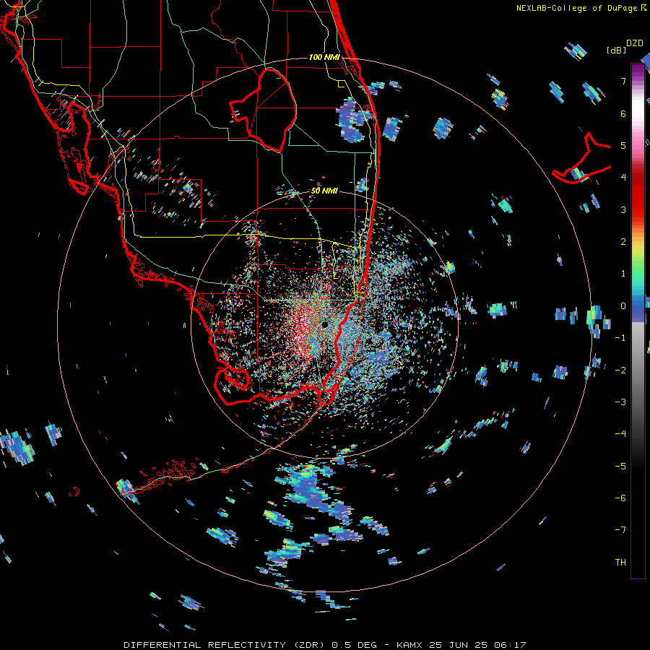Screen dimensions: 650x650
Task: Click the '7' tick on the ZDR scale
Action: pyautogui.click(x=623, y=81)
